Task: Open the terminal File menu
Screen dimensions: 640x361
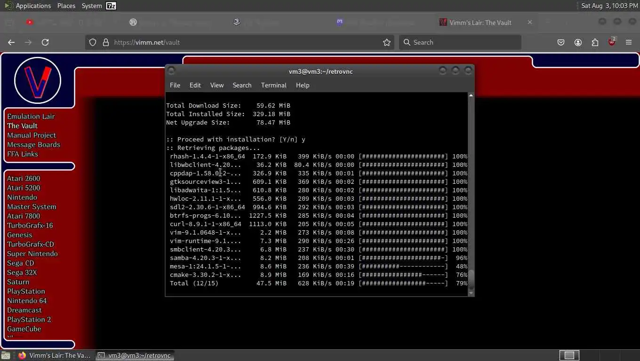Action: click(x=175, y=85)
